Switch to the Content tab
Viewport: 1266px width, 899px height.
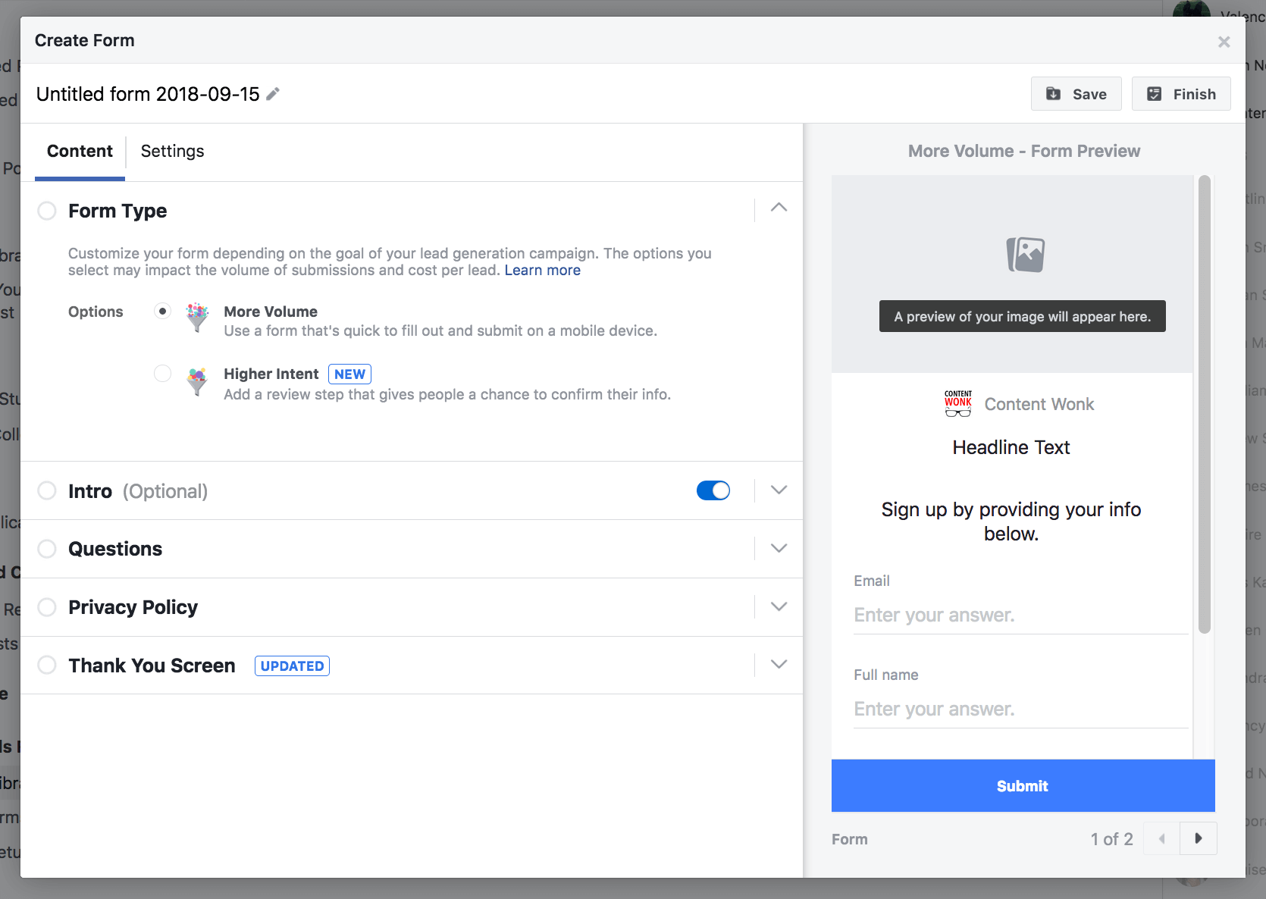[80, 151]
